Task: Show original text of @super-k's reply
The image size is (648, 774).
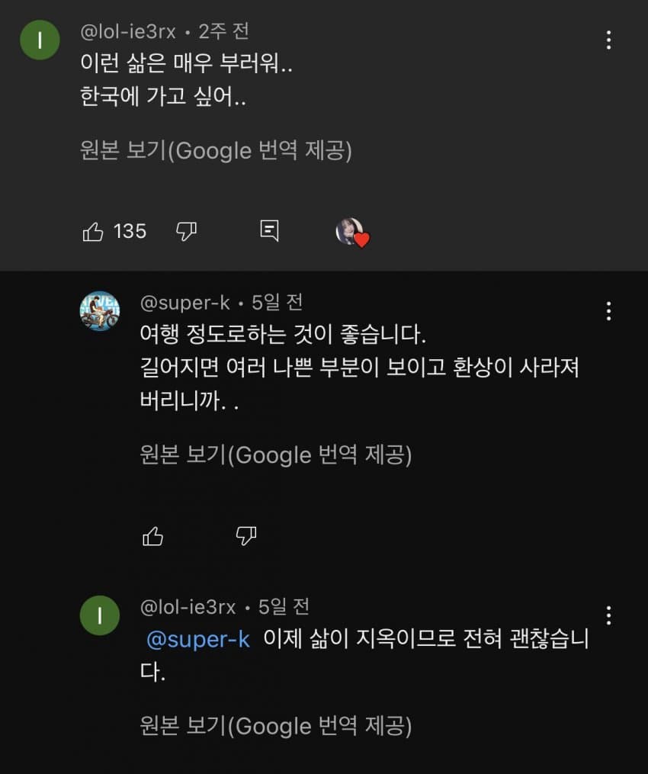Action: click(x=276, y=455)
